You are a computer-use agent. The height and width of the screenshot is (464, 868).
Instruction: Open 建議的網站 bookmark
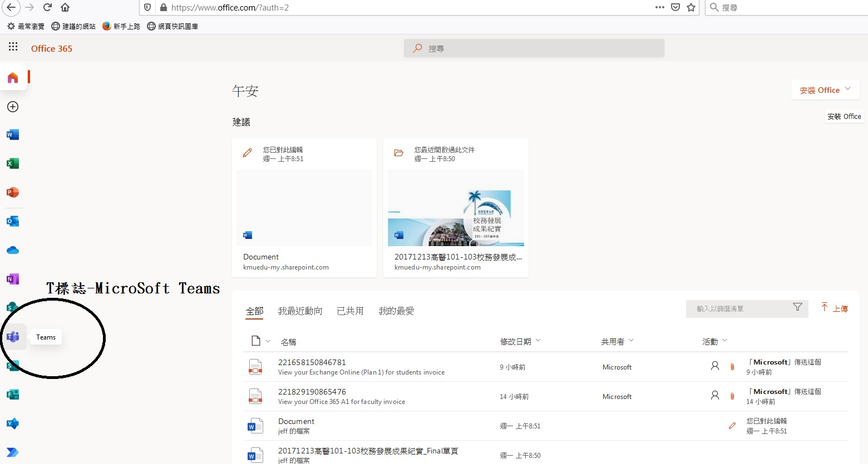coord(73,26)
